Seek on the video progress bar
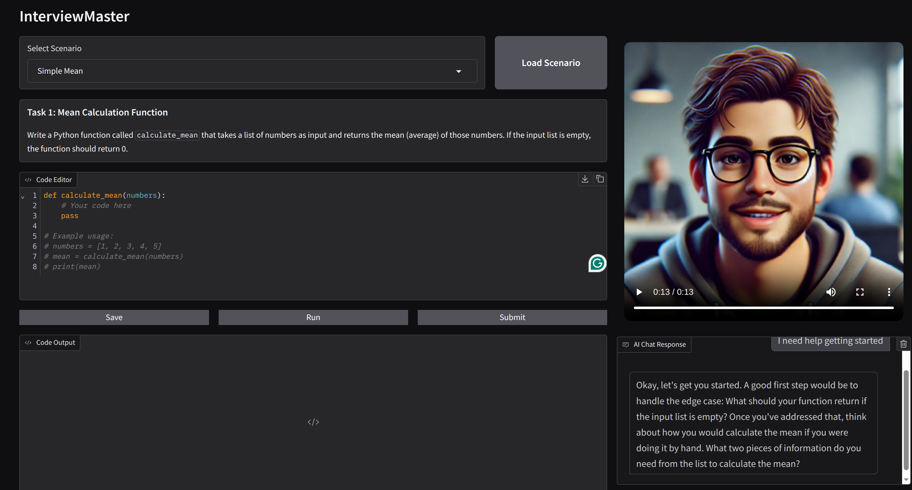912x490 pixels. click(763, 308)
